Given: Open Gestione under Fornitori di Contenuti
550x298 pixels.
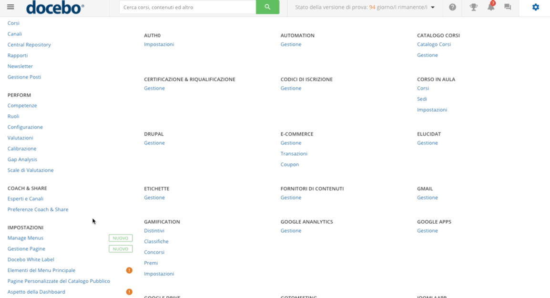Looking at the screenshot, I should (x=291, y=198).
